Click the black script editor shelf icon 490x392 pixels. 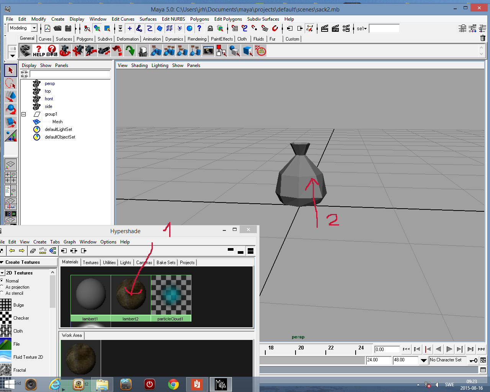coord(208,51)
